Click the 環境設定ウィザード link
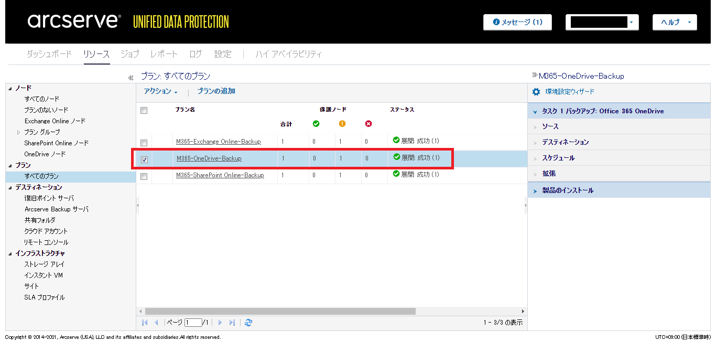716x342 pixels. click(570, 92)
